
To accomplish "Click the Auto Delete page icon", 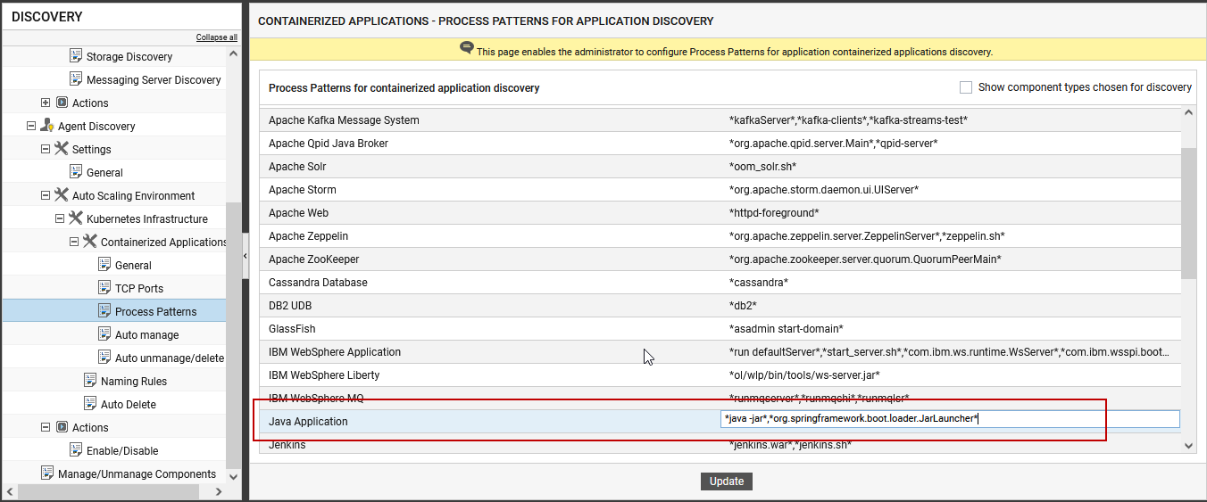I will pyautogui.click(x=90, y=404).
